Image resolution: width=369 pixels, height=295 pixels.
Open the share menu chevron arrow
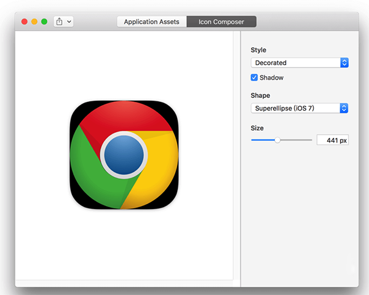(69, 22)
